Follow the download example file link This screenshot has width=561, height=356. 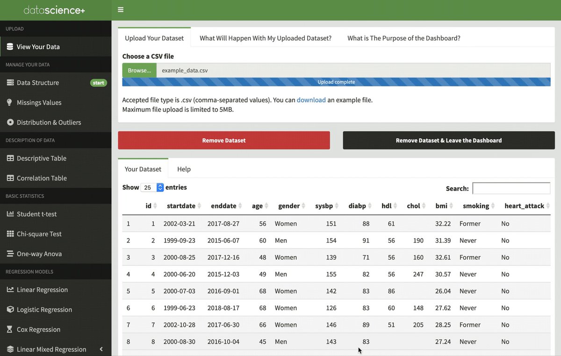[311, 100]
